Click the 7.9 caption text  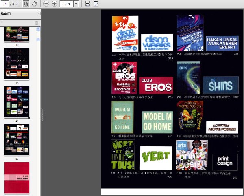click(142, 175)
